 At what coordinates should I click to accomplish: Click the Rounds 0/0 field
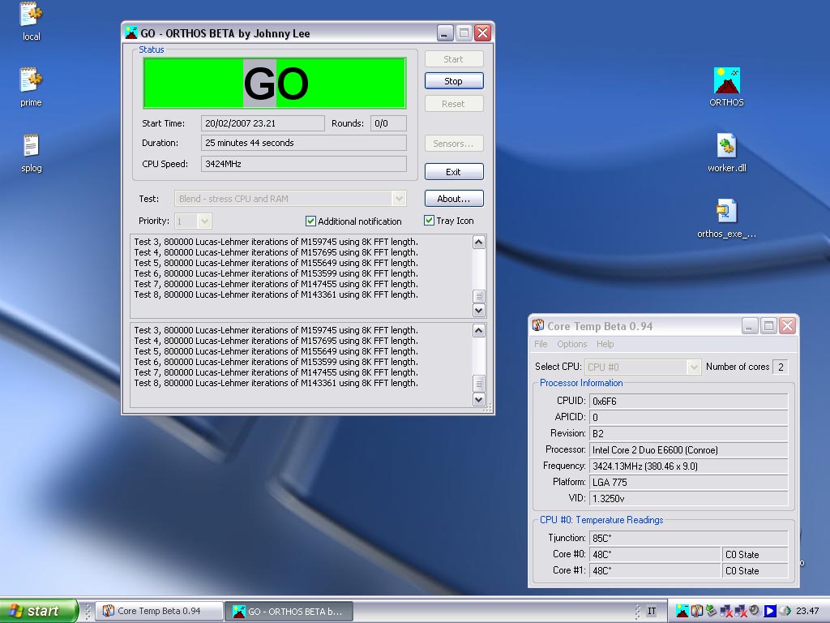[x=388, y=123]
